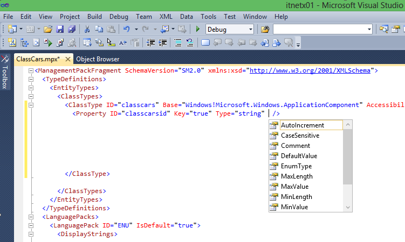This screenshot has height=242, width=405.
Task: Click the Save All icon
Action: [x=70, y=29]
